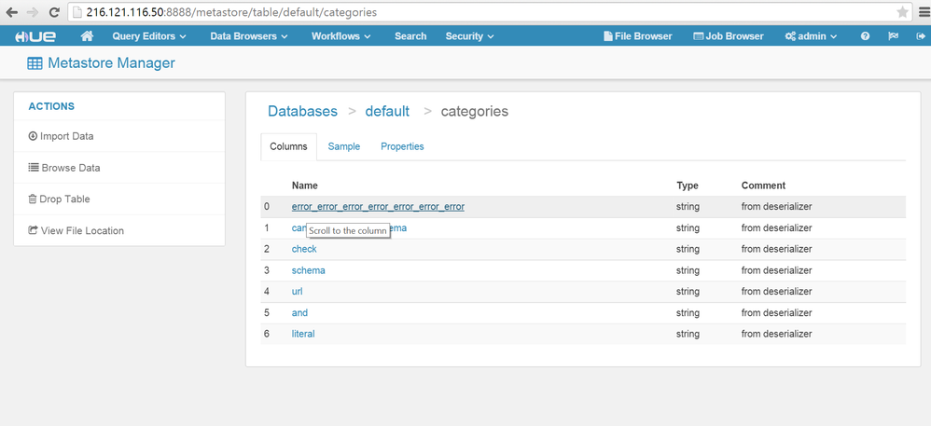Expand the Query Editors dropdown

point(149,36)
